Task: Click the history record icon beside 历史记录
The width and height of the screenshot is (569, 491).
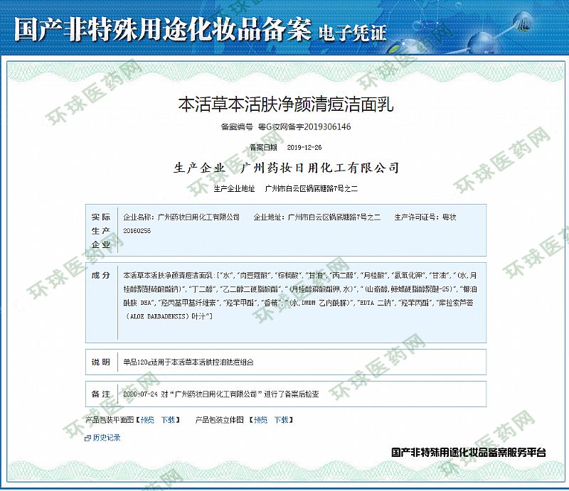Action: pos(87,438)
